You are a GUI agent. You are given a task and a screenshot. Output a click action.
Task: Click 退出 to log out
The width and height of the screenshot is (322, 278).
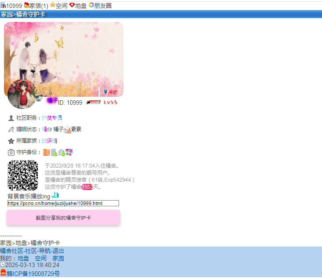point(58,251)
